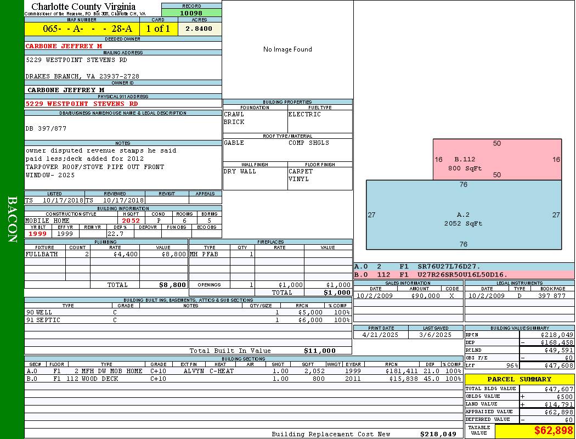This screenshot has width=576, height=439.
Task: Click the 91 SEPTIC built-in row
Action: (x=188, y=320)
